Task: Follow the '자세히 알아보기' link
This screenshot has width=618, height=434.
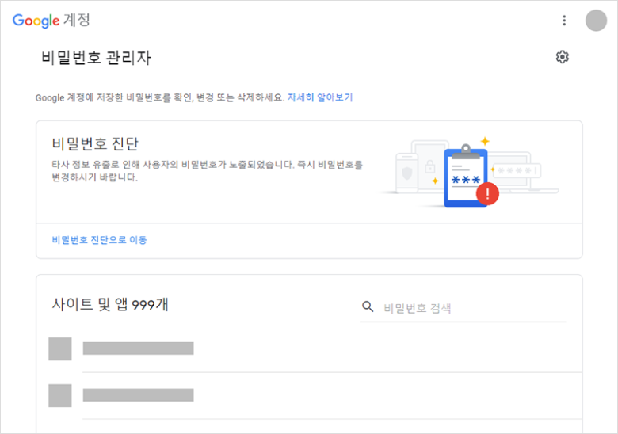Action: (320, 98)
